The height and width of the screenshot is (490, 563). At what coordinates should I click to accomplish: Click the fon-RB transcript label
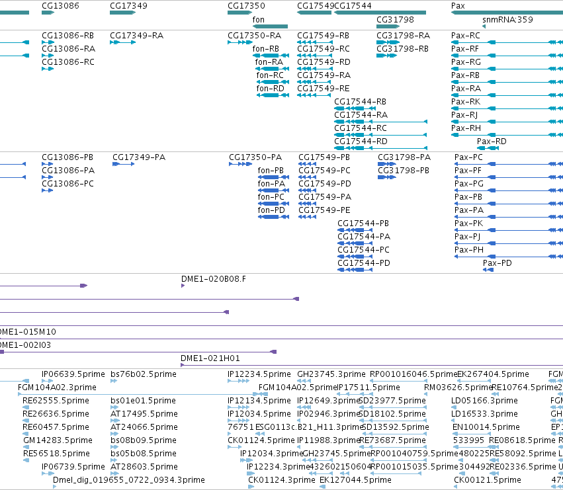tap(266, 49)
